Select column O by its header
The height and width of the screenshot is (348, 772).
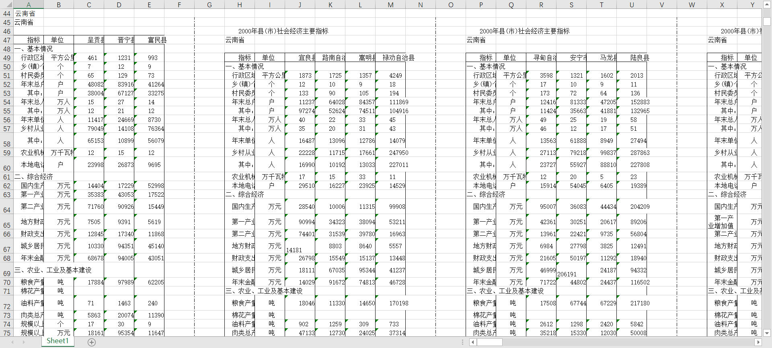pos(451,5)
